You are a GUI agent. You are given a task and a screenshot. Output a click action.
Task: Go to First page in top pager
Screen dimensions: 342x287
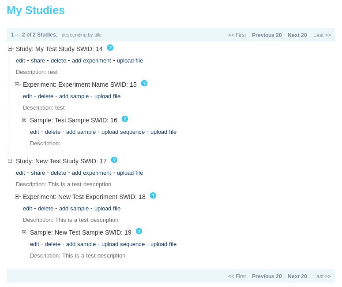[237, 35]
